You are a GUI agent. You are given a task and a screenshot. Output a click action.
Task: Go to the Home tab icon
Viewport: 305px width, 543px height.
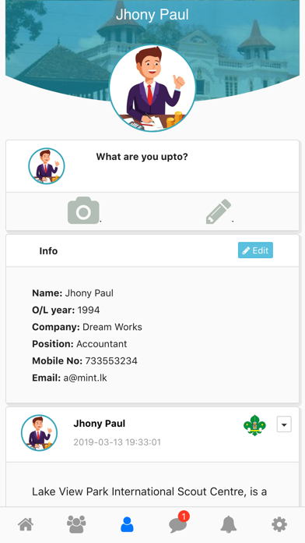coord(26,524)
